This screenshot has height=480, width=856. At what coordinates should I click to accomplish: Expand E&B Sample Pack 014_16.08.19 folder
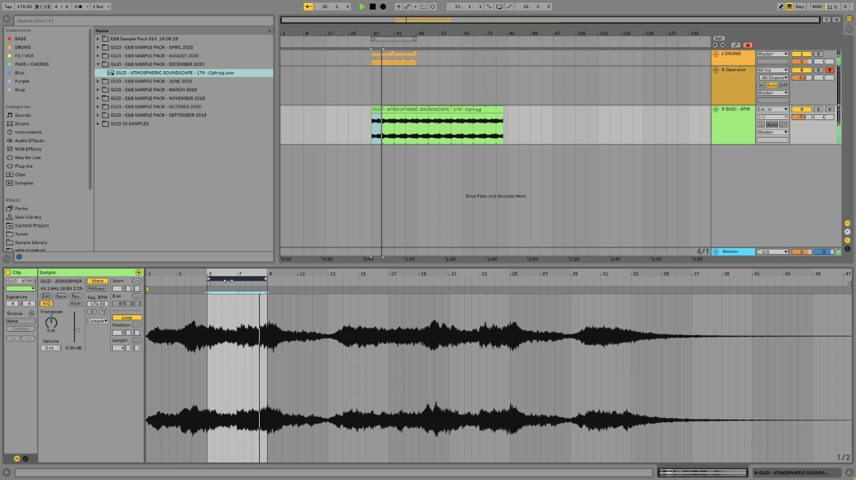(x=98, y=39)
